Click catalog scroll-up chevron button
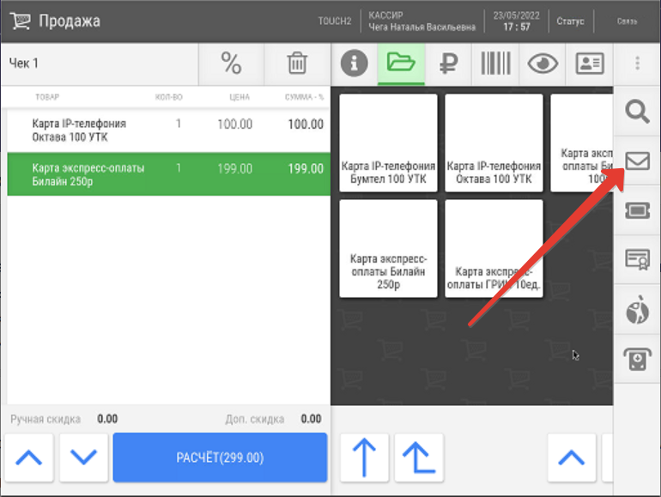The image size is (661, 497). click(572, 458)
